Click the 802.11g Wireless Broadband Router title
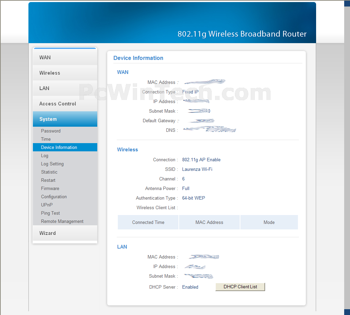 (x=242, y=34)
